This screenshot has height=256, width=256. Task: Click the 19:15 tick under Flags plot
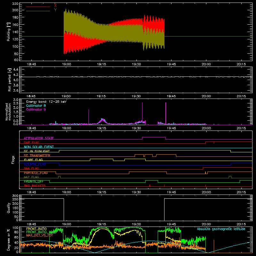(101, 192)
